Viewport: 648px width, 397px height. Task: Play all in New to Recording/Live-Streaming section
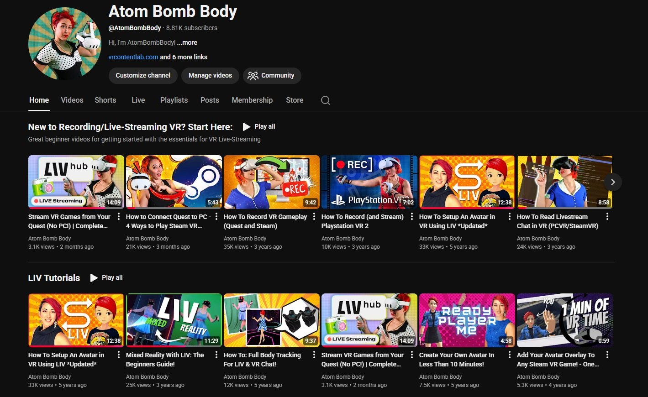[x=259, y=126]
